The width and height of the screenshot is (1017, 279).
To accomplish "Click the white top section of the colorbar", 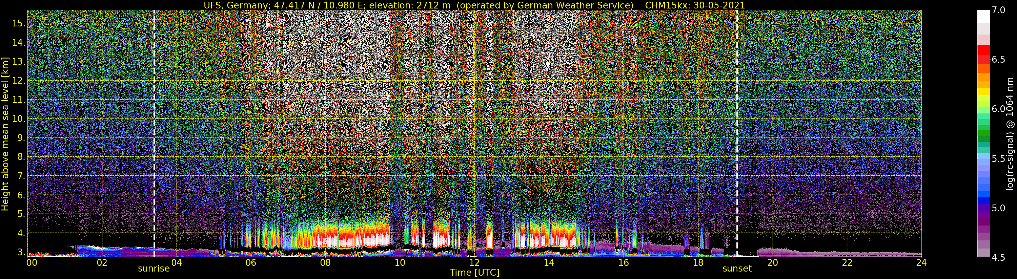I will [x=983, y=17].
